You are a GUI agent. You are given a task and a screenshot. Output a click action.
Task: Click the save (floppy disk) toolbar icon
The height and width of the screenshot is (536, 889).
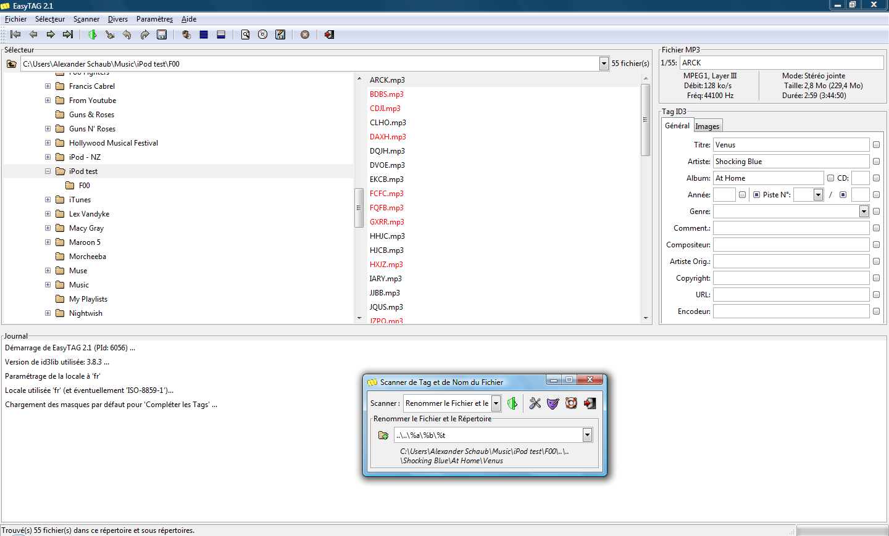point(162,35)
